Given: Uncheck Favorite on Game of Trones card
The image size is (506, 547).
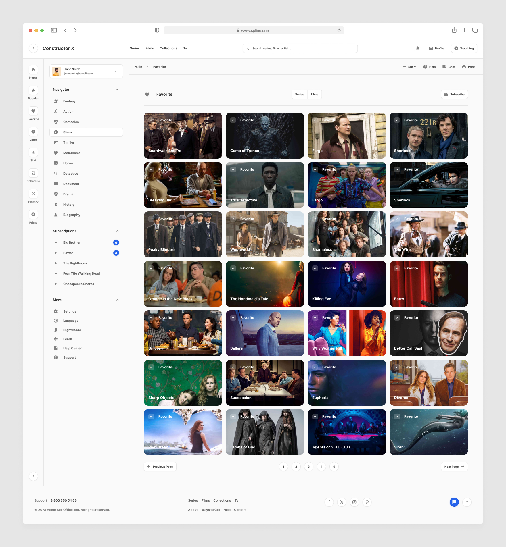Looking at the screenshot, I should (x=233, y=120).
